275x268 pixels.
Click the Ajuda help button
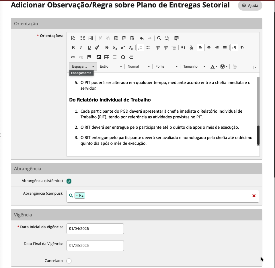(250, 6)
